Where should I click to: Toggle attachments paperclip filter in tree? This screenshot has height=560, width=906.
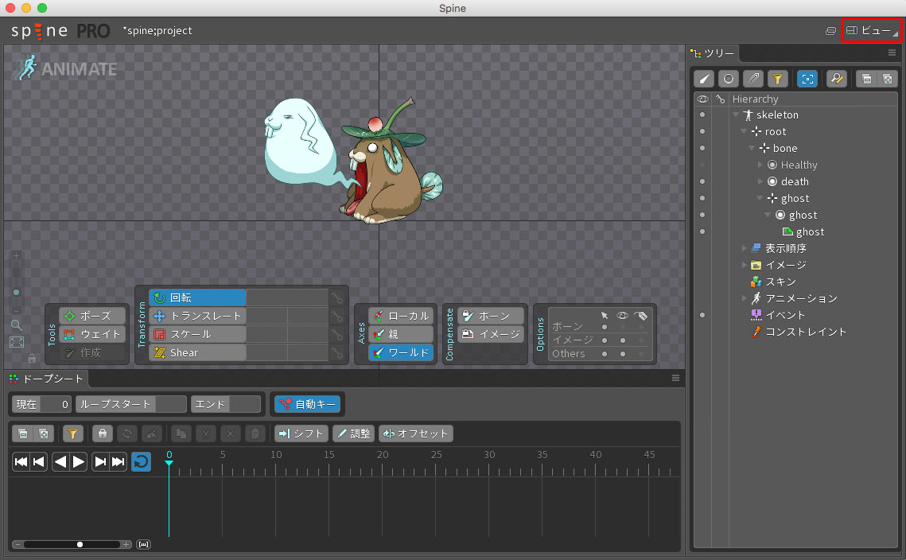[753, 79]
